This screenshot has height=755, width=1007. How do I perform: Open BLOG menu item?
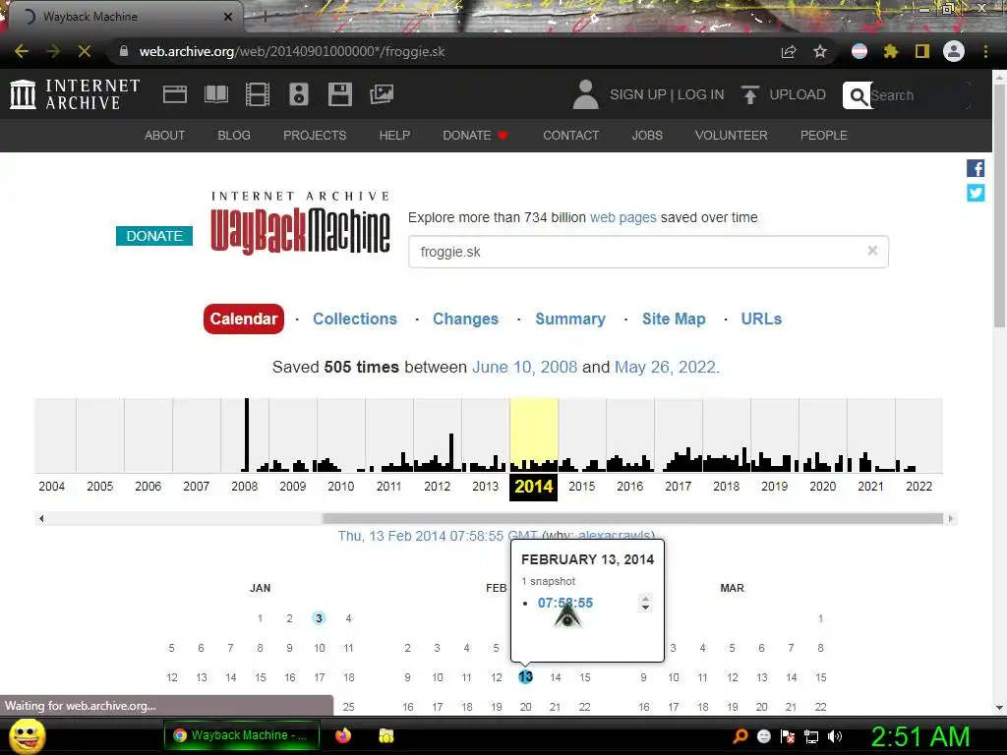[x=234, y=136]
